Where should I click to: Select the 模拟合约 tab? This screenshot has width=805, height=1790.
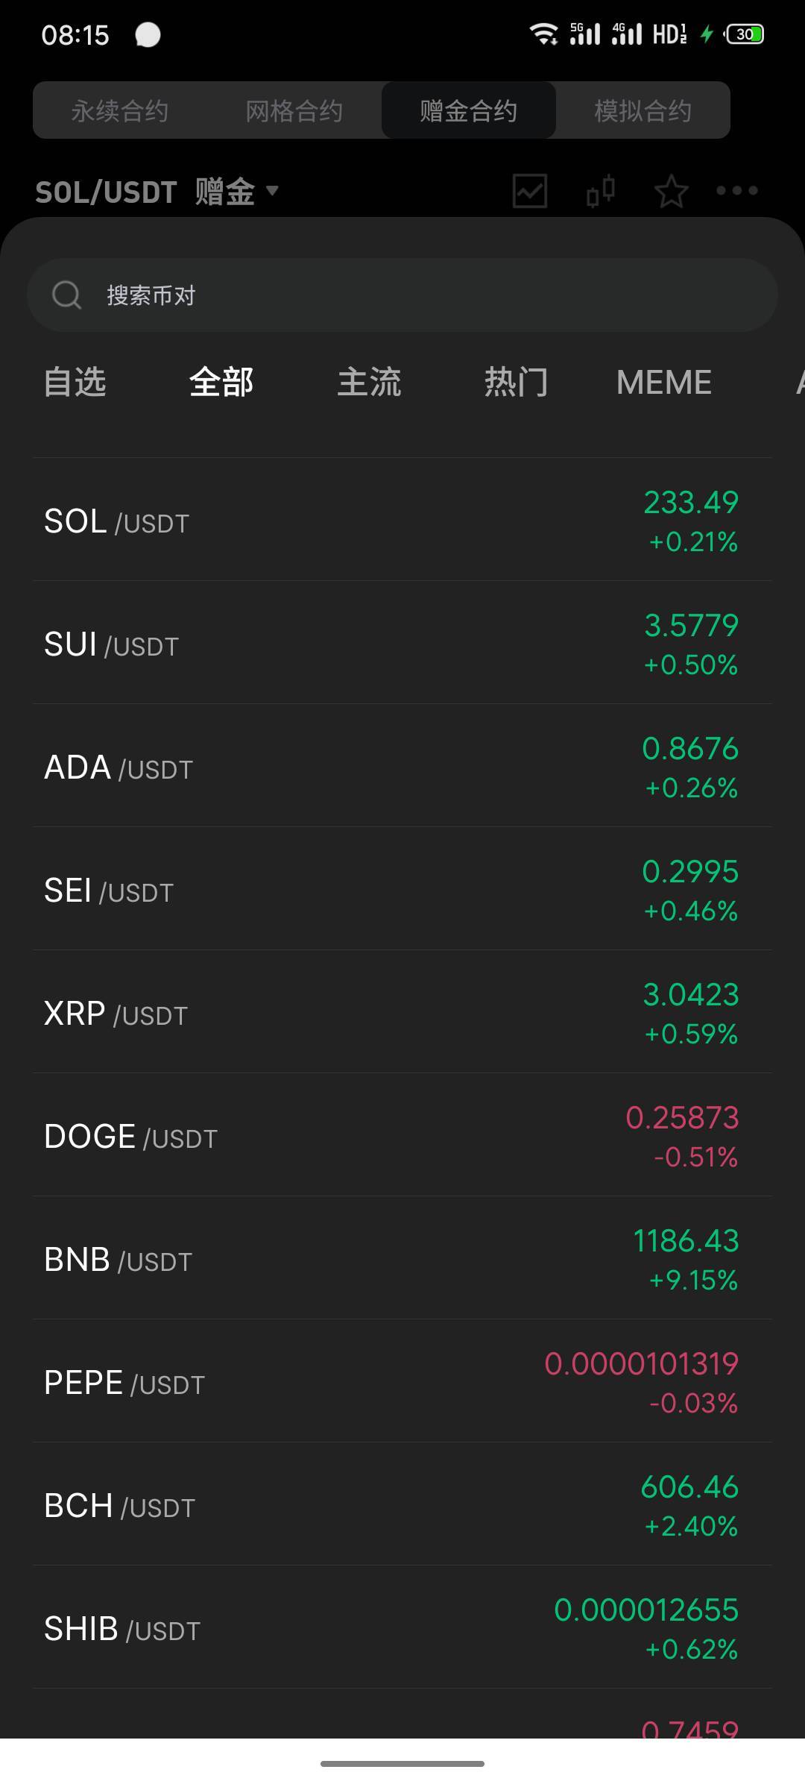(643, 111)
